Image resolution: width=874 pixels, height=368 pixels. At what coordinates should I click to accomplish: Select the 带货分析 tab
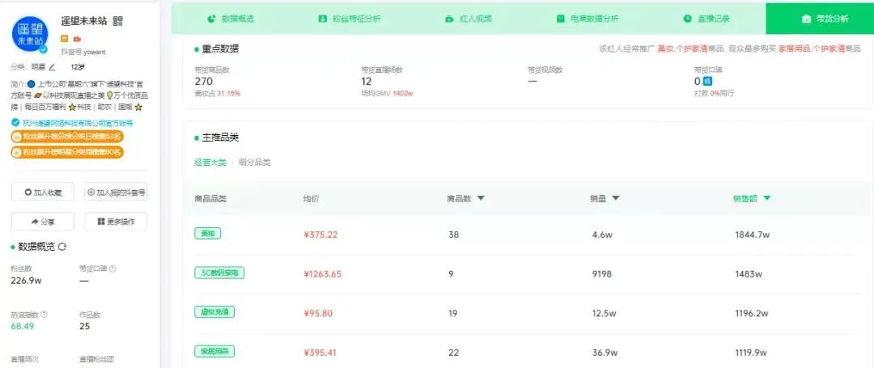point(820,19)
